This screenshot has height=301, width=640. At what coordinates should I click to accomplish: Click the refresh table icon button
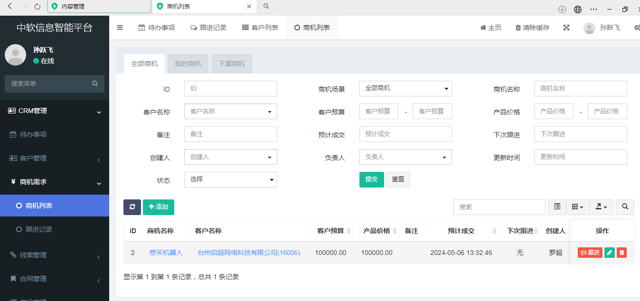click(x=132, y=207)
